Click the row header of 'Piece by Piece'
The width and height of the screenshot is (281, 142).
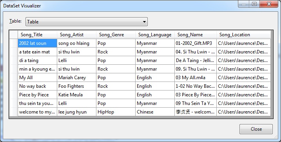[14, 94]
